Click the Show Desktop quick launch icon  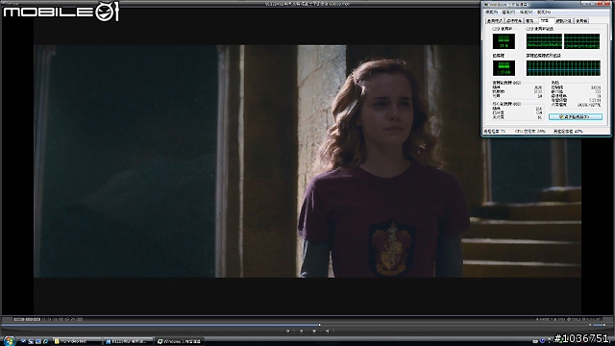coord(23,342)
